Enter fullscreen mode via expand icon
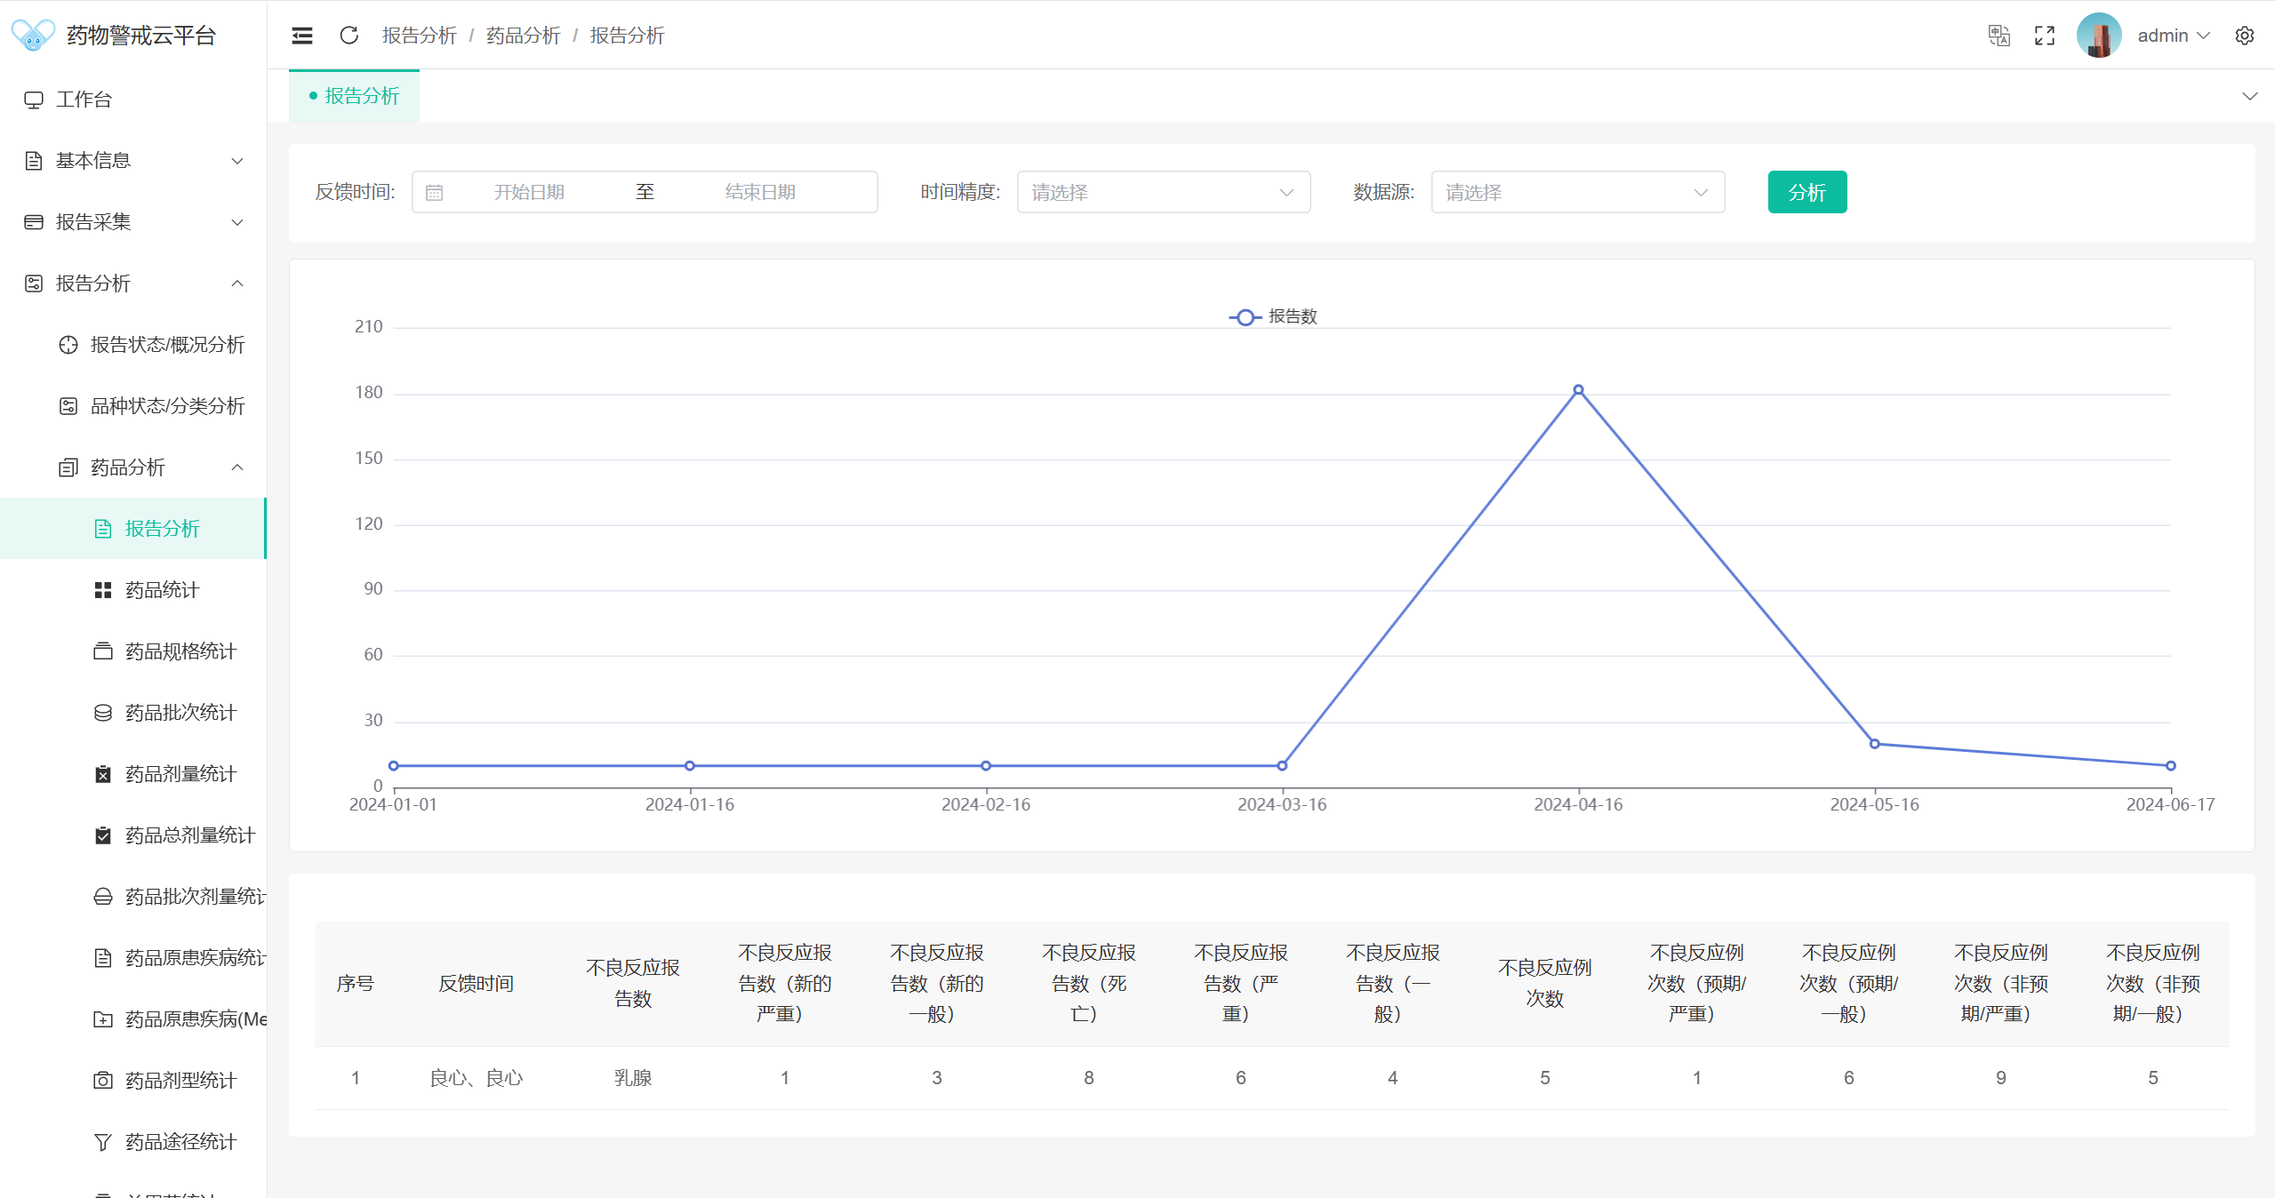The width and height of the screenshot is (2275, 1198). point(2045,36)
